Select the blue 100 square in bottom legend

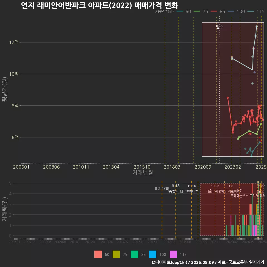[153, 254]
